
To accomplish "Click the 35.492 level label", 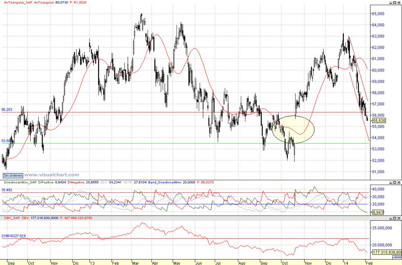I will (7, 190).
